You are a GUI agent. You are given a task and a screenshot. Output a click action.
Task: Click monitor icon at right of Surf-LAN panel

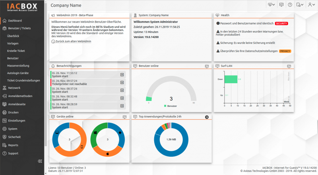[x=289, y=66]
